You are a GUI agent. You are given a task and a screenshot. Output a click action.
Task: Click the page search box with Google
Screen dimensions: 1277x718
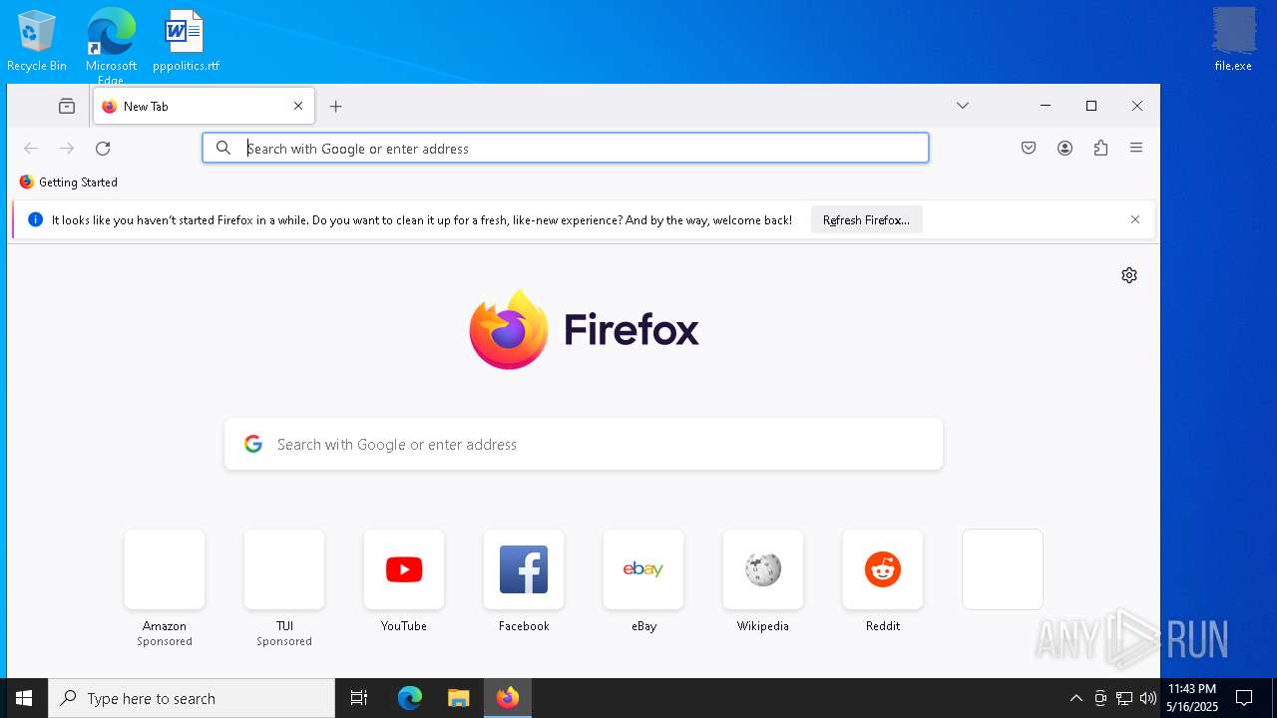click(584, 444)
